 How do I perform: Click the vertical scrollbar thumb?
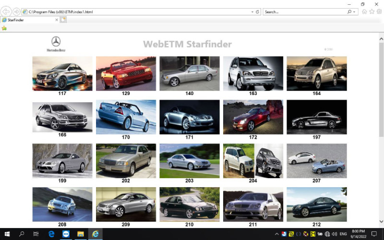381,89
